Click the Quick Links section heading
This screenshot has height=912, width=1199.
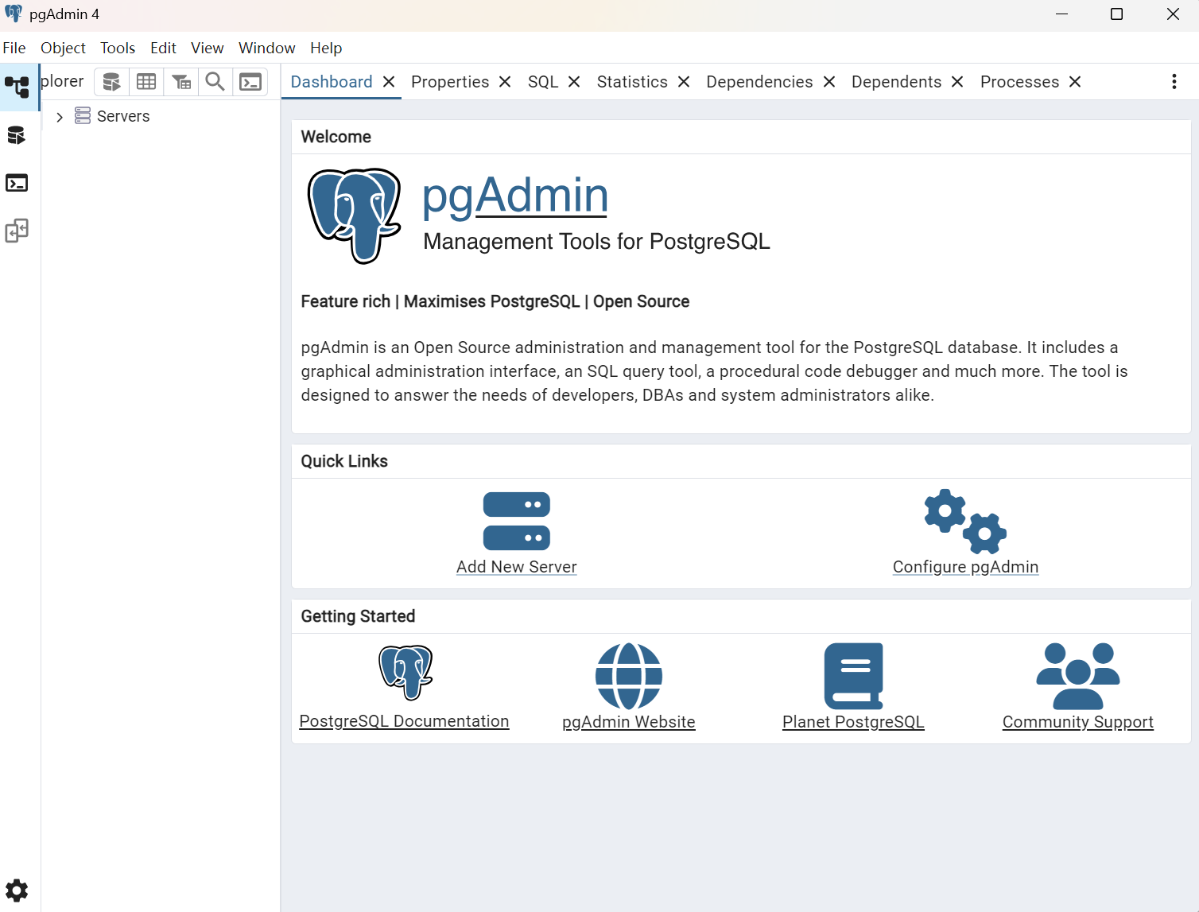tap(344, 461)
